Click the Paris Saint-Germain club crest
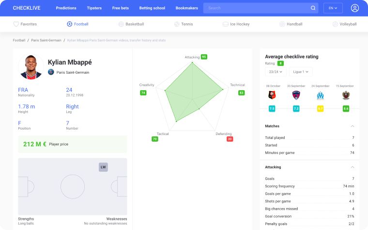 [51, 72]
